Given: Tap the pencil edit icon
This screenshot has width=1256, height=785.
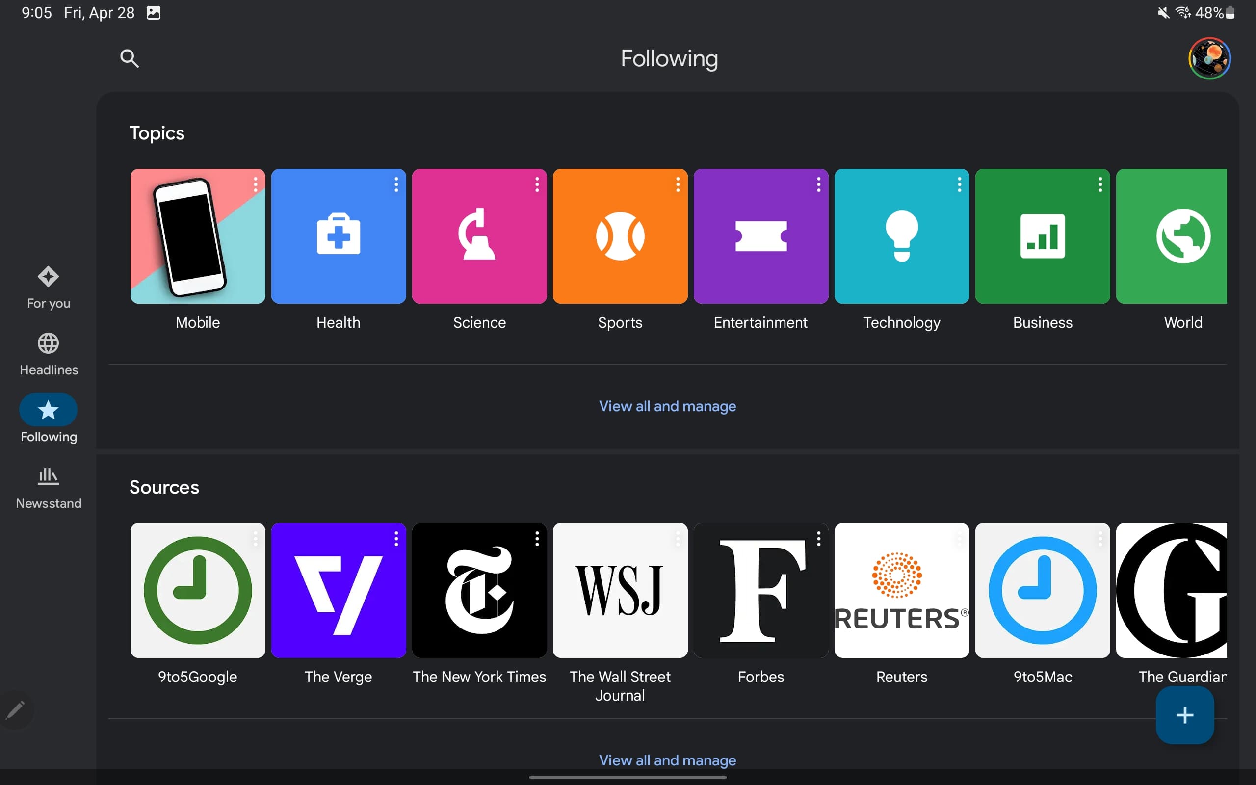Looking at the screenshot, I should 15,710.
